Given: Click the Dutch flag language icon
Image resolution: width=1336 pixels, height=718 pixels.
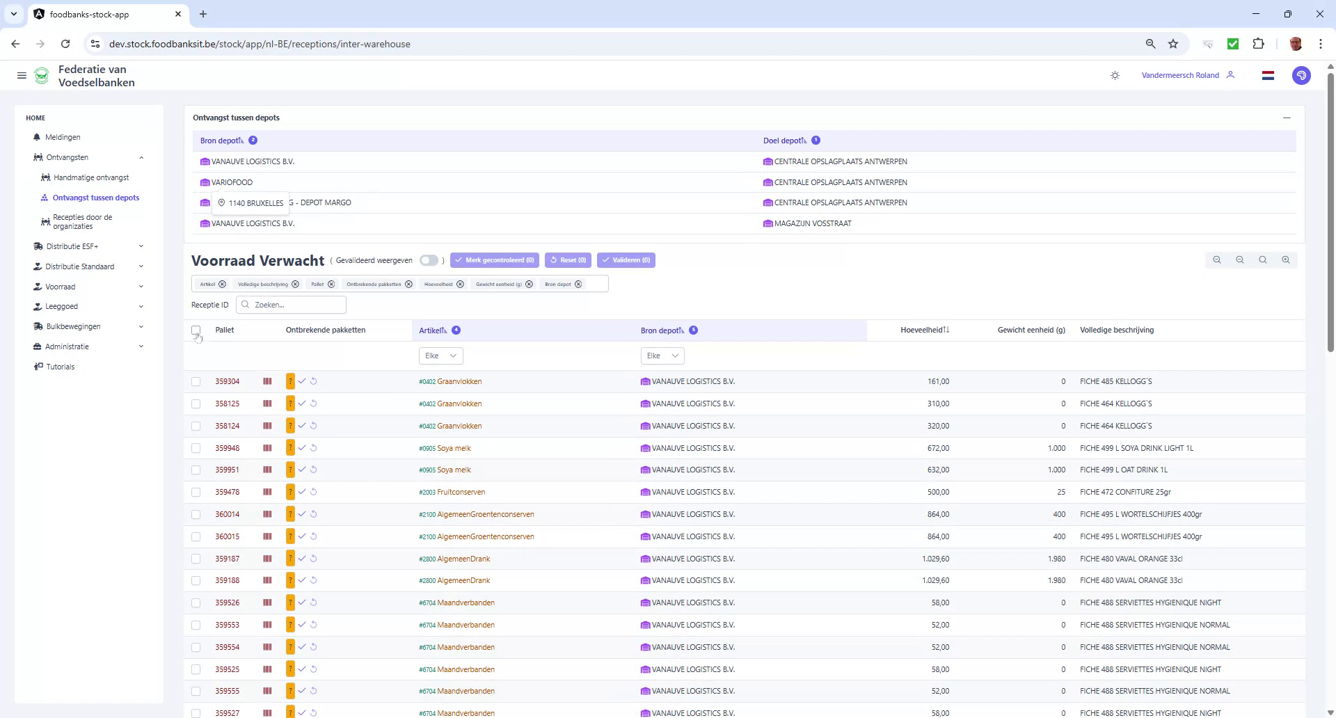Looking at the screenshot, I should click(x=1268, y=75).
